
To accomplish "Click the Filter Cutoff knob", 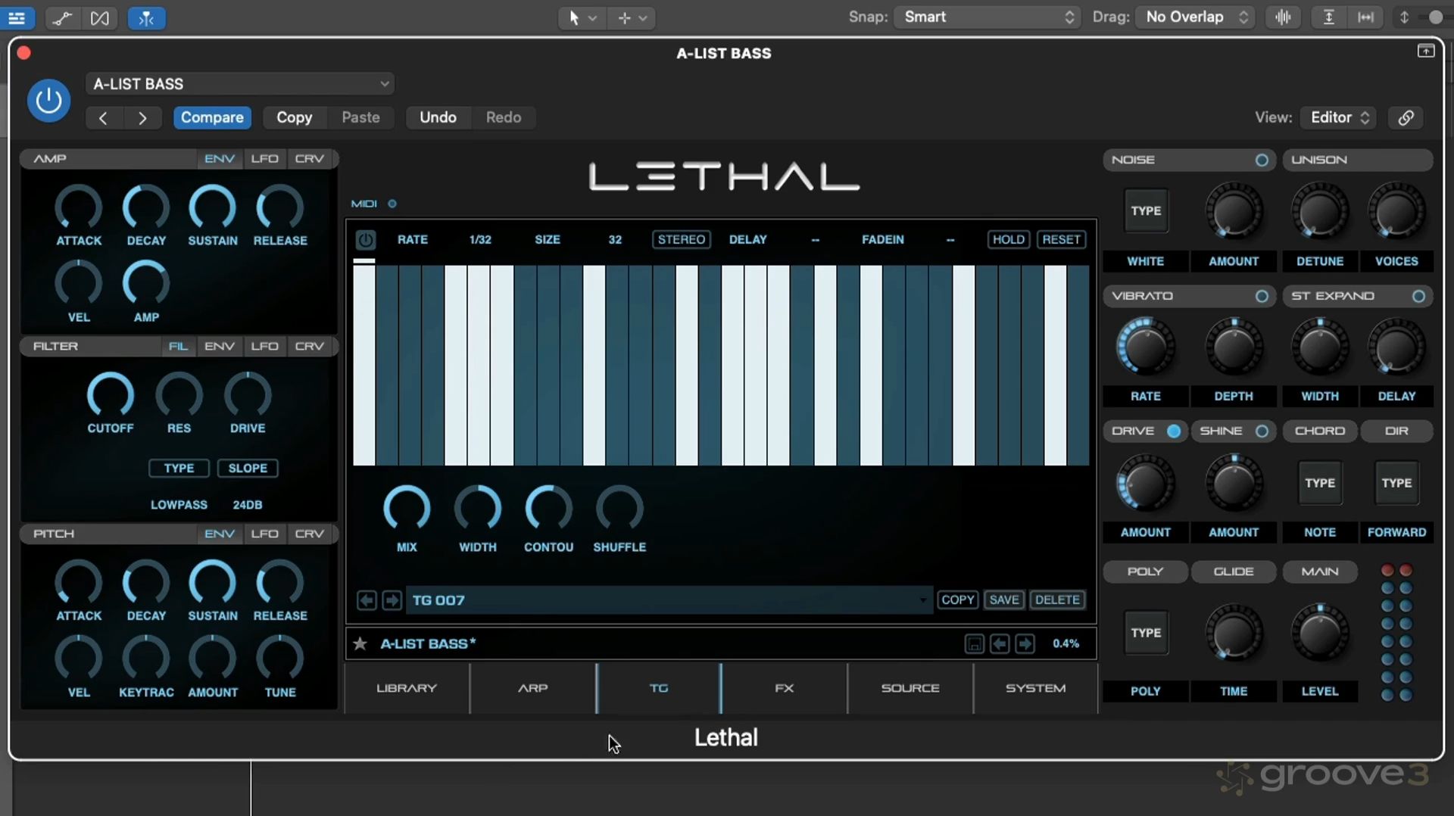I will tap(111, 395).
